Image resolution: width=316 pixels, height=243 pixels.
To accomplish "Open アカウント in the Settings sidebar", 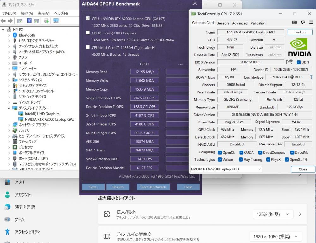I will coord(23,195).
